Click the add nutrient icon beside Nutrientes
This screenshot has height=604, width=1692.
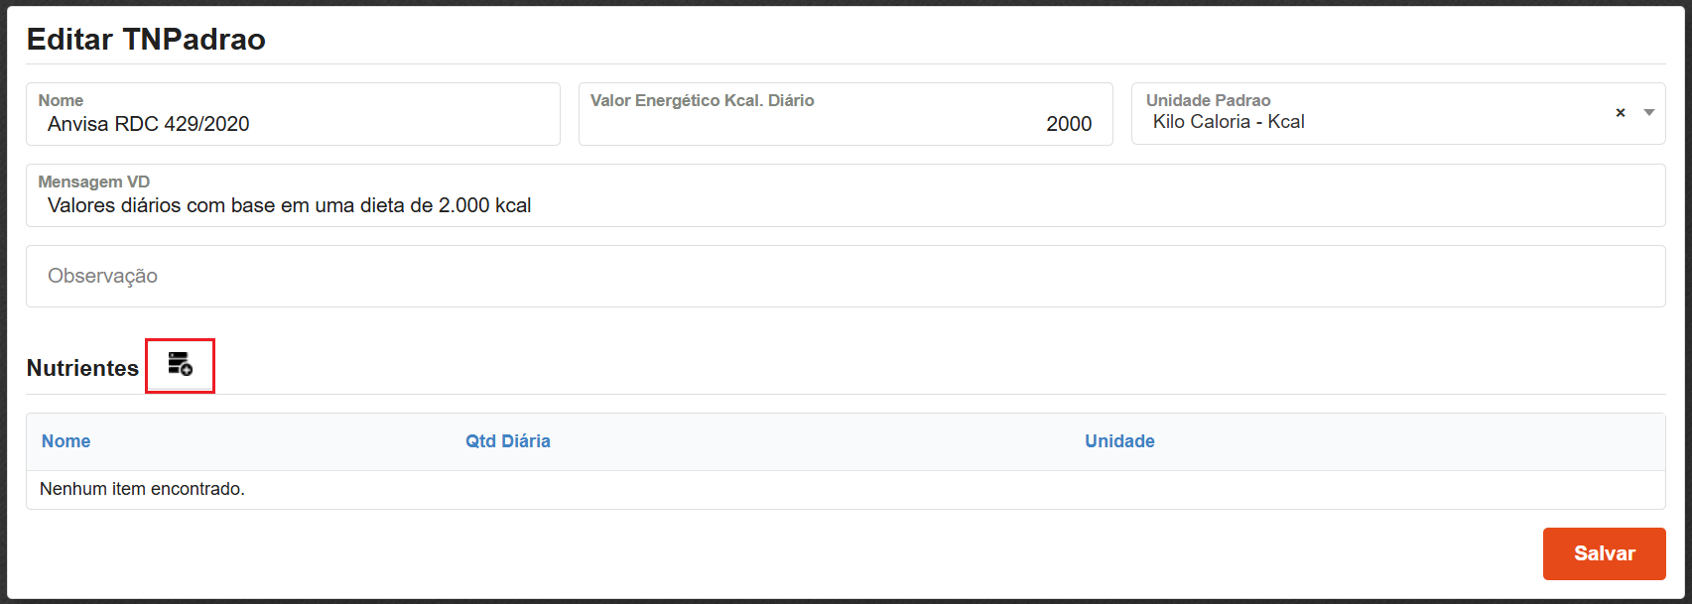[180, 364]
